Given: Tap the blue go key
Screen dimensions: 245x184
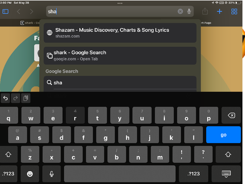Looking at the screenshot, I should coord(224,135).
